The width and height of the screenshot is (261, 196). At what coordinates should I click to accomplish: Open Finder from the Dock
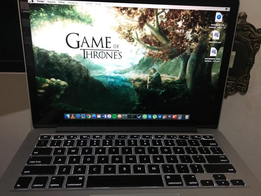tap(67, 116)
